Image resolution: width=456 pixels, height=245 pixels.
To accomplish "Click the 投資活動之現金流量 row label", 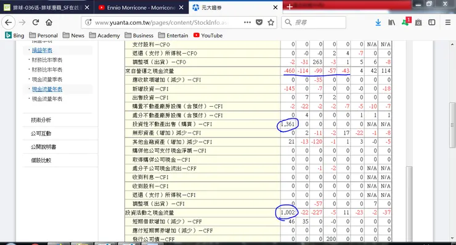I will [x=150, y=213].
